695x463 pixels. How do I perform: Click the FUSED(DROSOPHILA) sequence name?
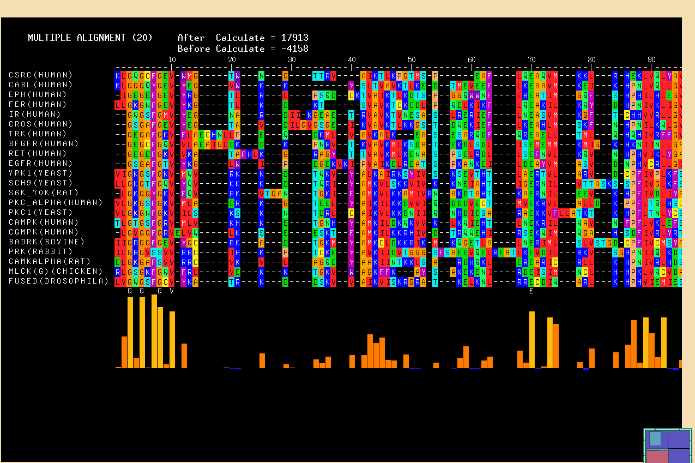[58, 281]
